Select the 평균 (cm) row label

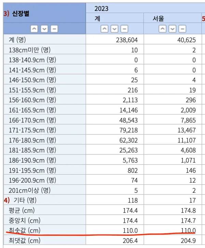22,210
